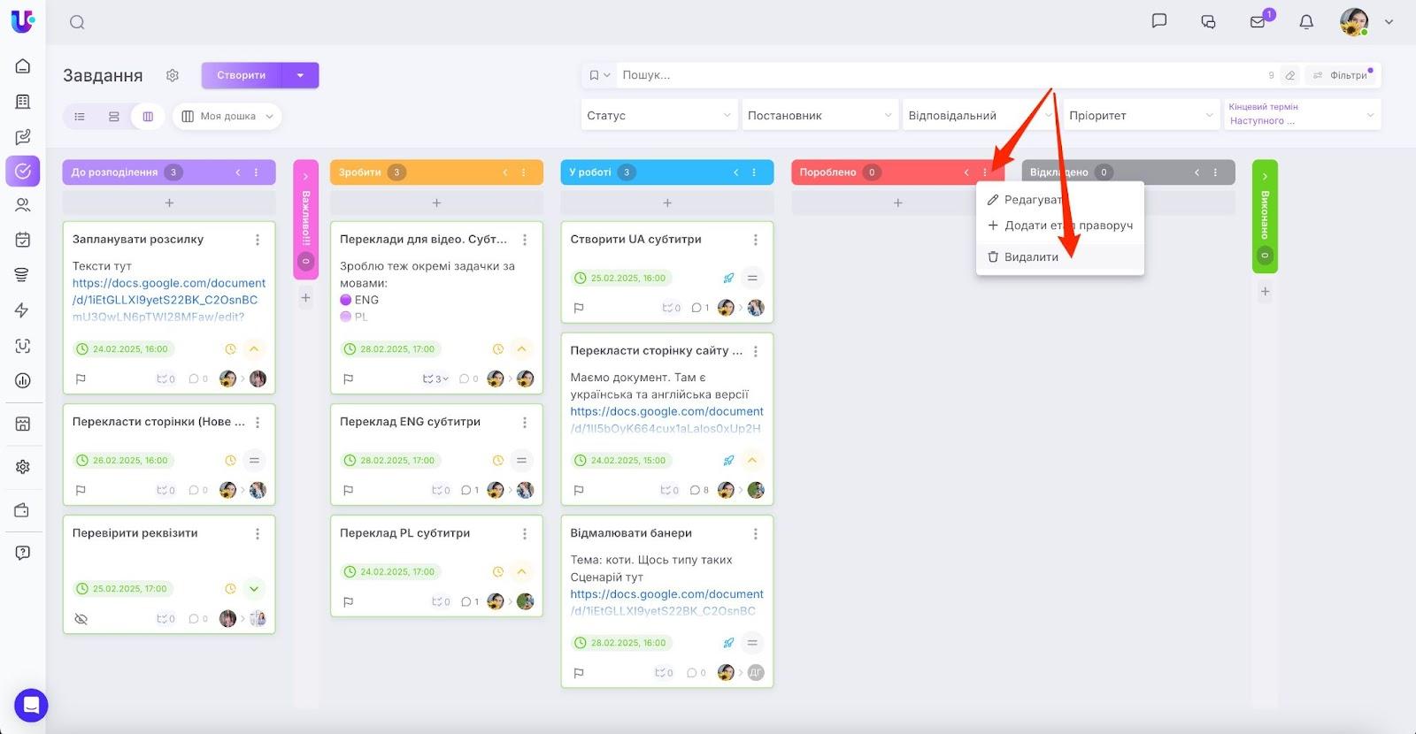Clear filters with the eraser icon
Screen dimensions: 1416x734
coord(1290,75)
